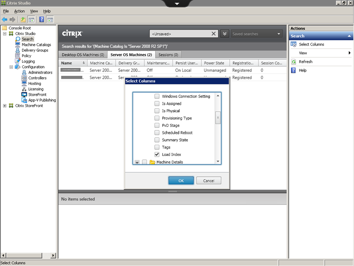The height and width of the screenshot is (266, 354).
Task: Click the Search magnifier icon in tree
Action: pyautogui.click(x=18, y=39)
